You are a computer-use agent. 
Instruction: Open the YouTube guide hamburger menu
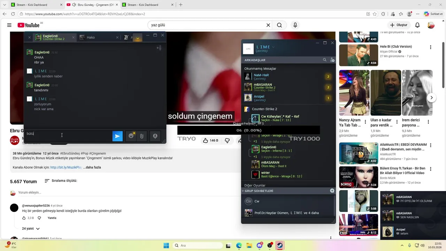point(9,25)
